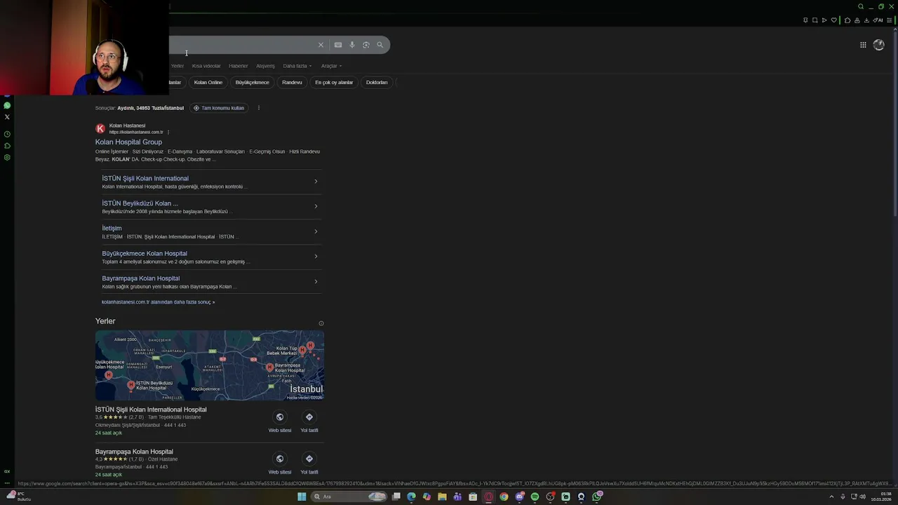Clear the Google search box text
This screenshot has height=505, width=898.
321,45
